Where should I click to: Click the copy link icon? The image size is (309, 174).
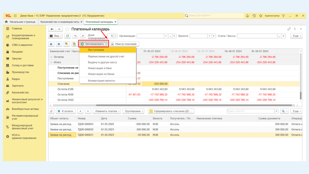point(289,29)
